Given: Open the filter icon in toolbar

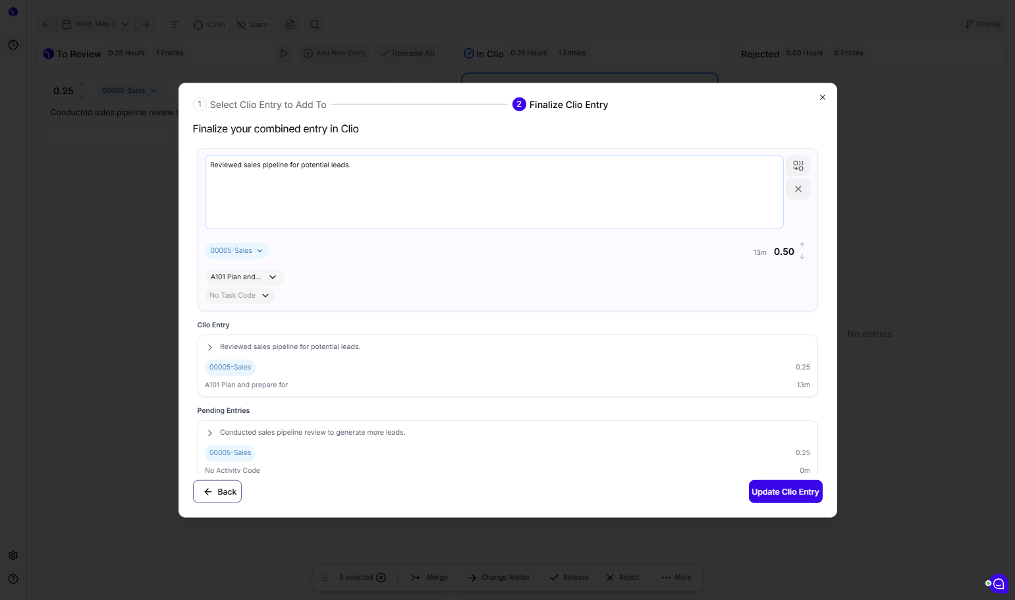Looking at the screenshot, I should click(174, 24).
